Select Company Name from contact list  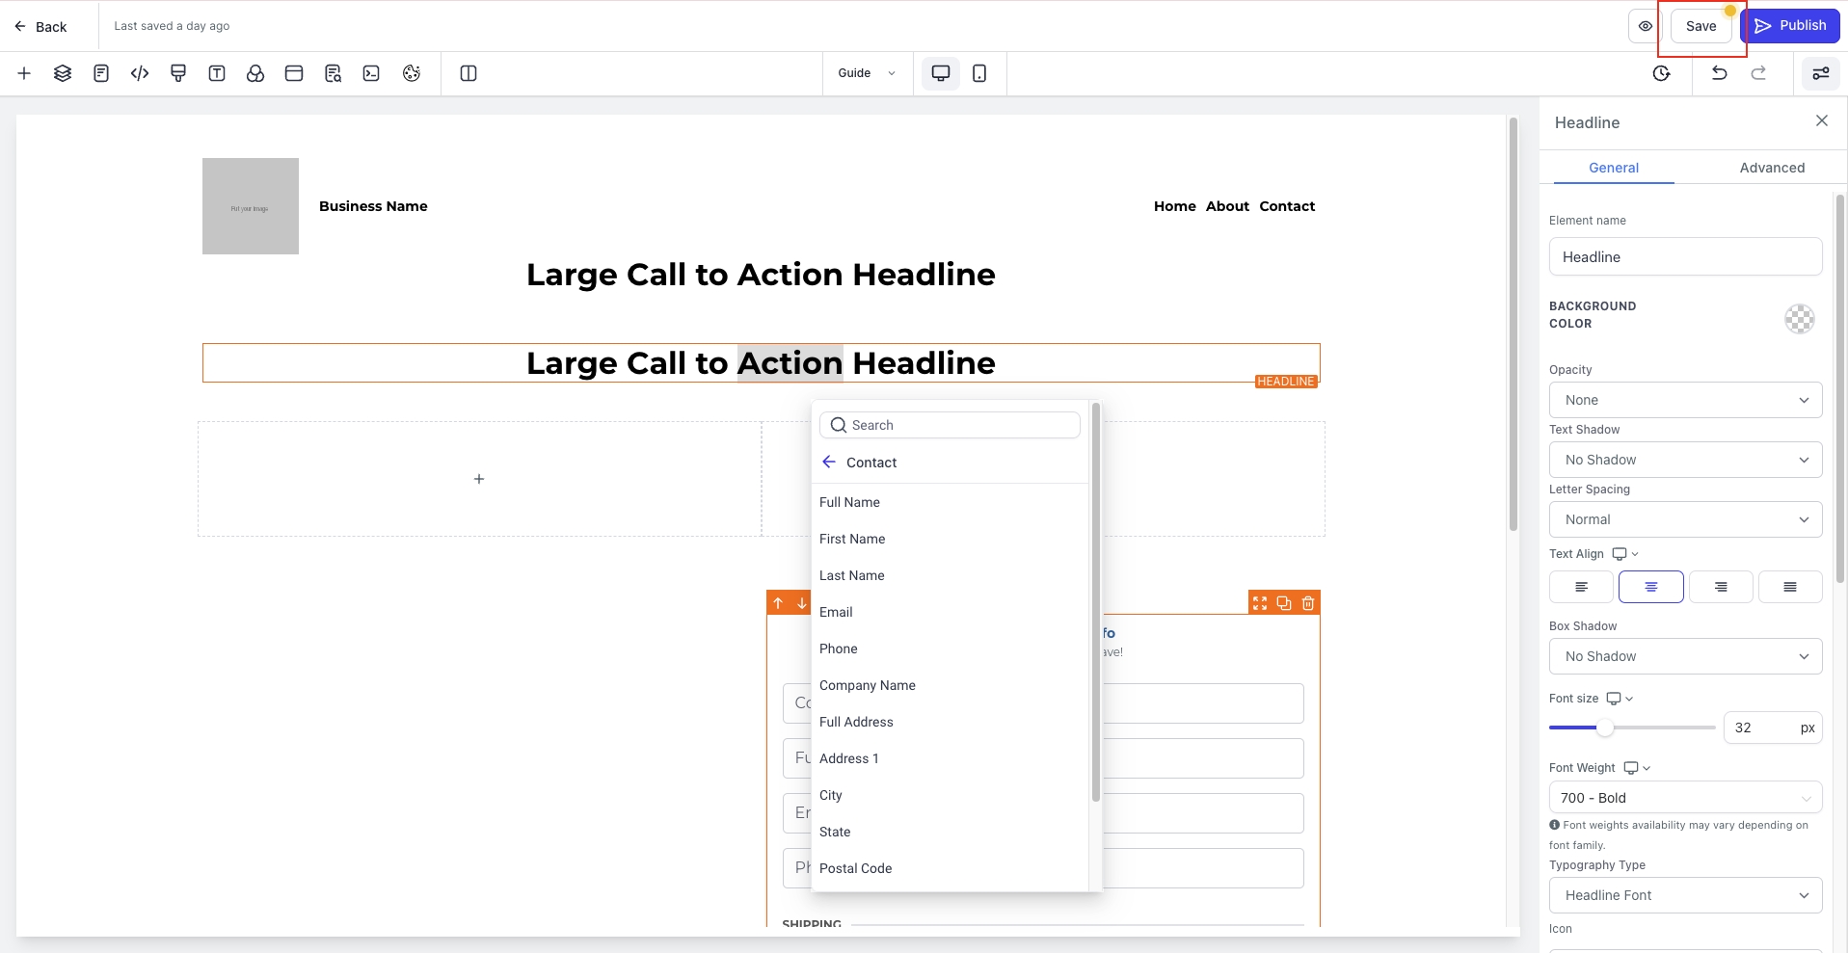[868, 685]
